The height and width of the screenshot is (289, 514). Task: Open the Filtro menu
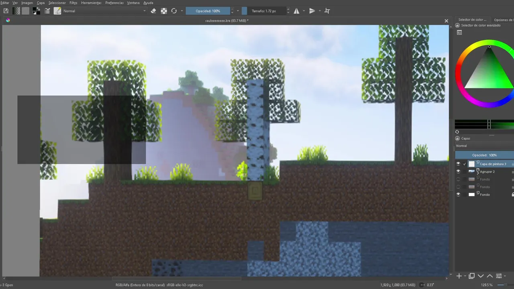click(73, 3)
